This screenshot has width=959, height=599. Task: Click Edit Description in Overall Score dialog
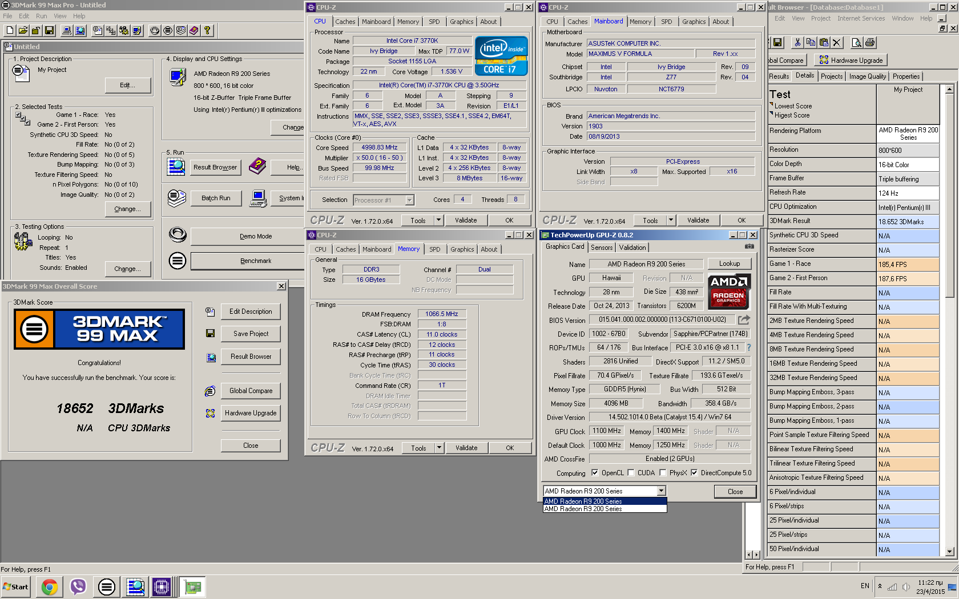pyautogui.click(x=251, y=311)
